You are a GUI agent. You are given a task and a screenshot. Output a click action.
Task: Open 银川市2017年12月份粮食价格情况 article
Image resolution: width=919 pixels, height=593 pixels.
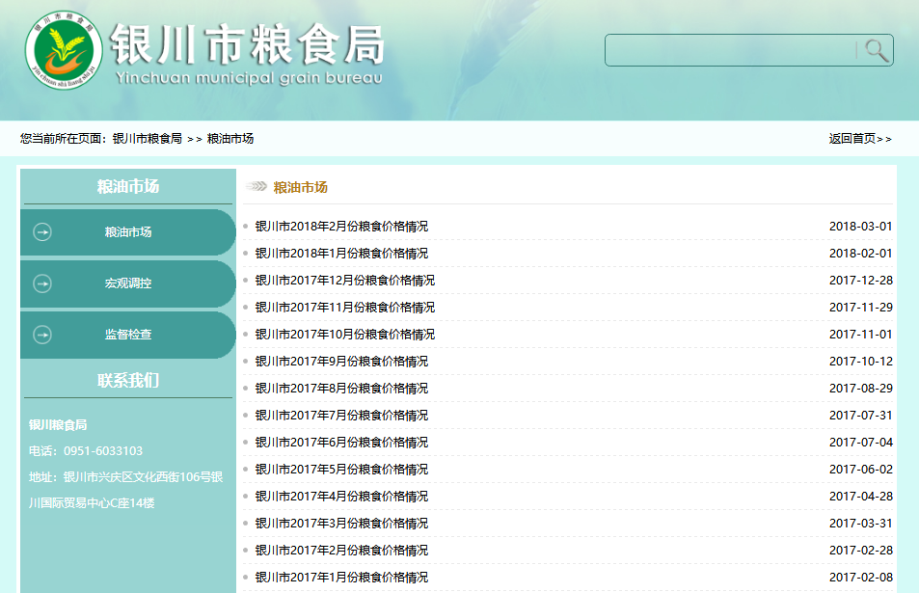344,281
